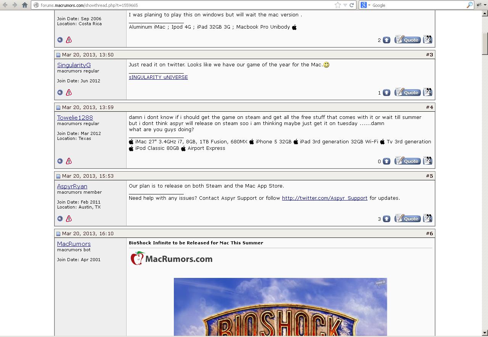488x337 pixels.
Task: Open the permalink for post #6
Action: point(429,233)
